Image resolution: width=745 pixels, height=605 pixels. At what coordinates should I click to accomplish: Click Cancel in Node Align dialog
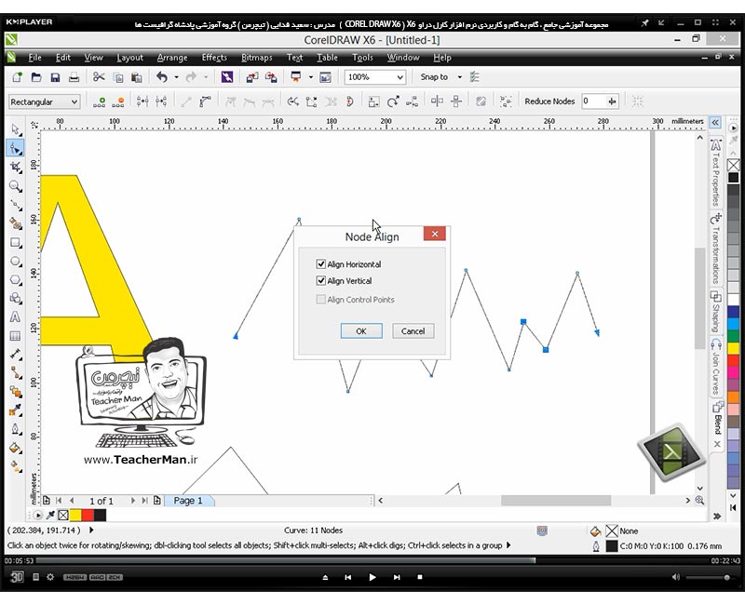413,331
